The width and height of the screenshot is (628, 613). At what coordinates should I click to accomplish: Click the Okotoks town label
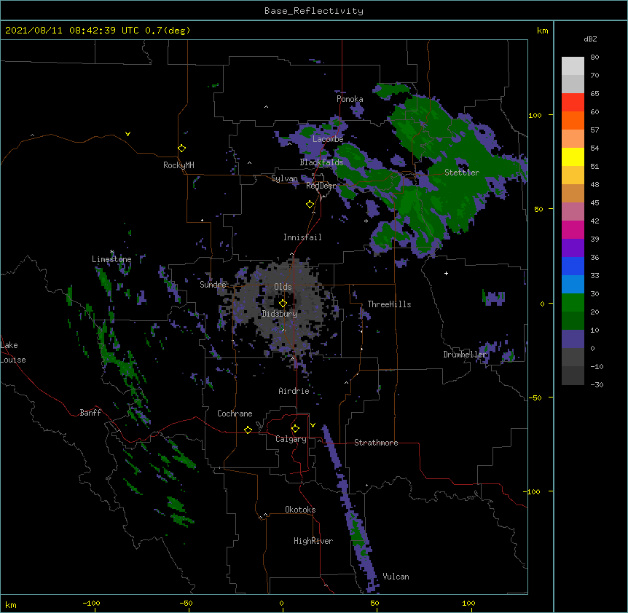point(300,510)
